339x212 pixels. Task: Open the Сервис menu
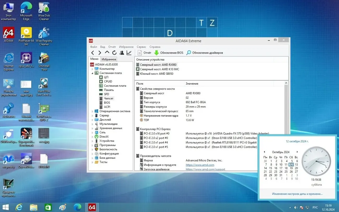141,47
